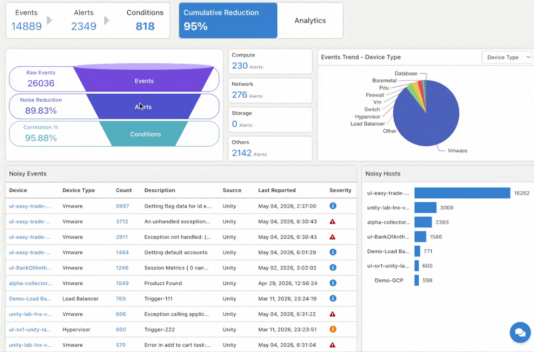Click date Apr 29, 2026, 12:56:24
Screen dimensions: 534x352
pyautogui.click(x=288, y=283)
